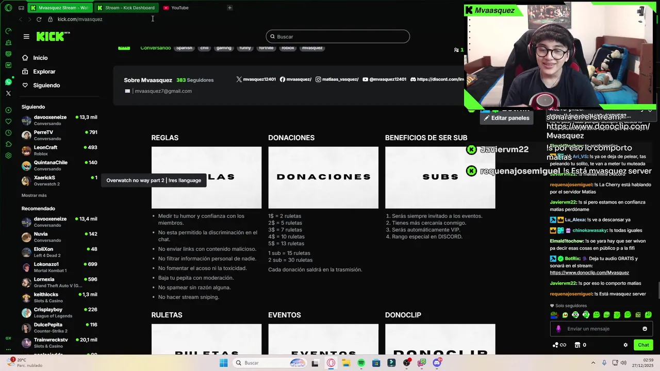The height and width of the screenshot is (371, 660).
Task: Open the DONACIONES panel image
Action: click(x=323, y=177)
